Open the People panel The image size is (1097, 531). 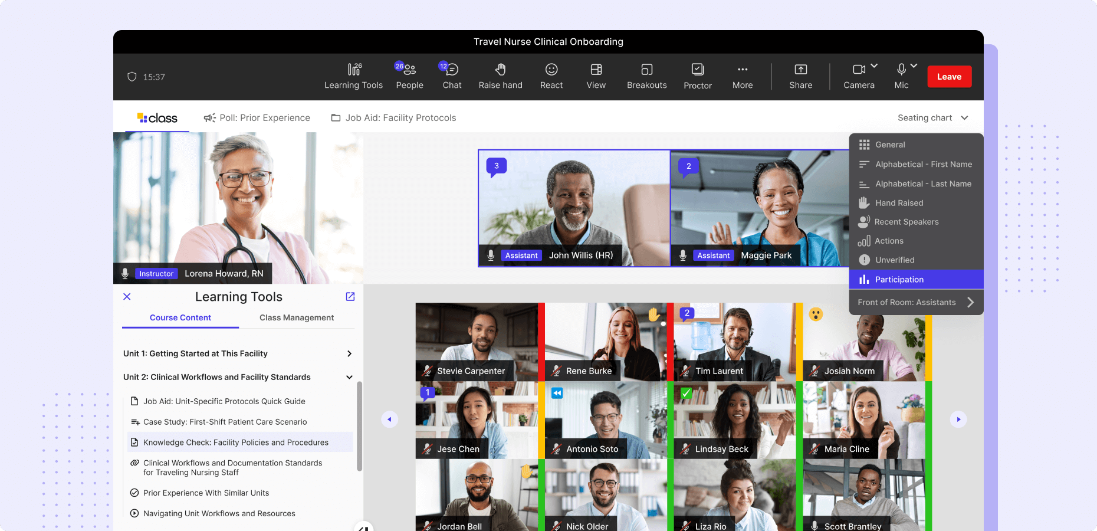coord(409,76)
